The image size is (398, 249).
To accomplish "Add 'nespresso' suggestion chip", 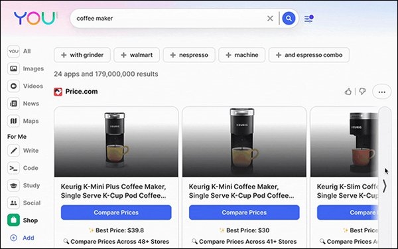I will pyautogui.click(x=189, y=55).
